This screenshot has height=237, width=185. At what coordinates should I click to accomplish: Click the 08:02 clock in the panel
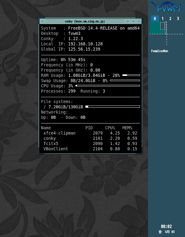(166, 227)
